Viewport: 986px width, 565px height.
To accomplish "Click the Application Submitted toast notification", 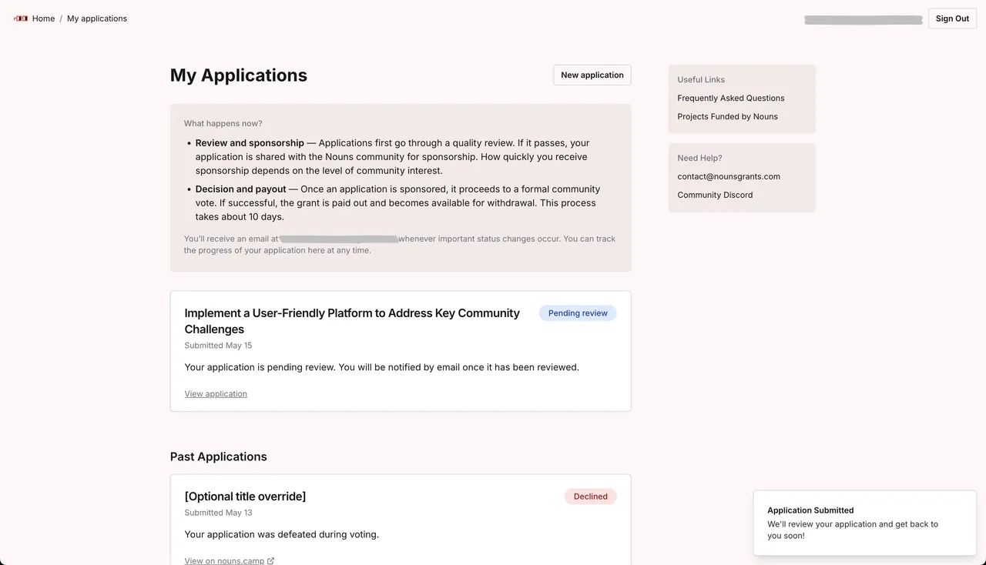I will 865,523.
